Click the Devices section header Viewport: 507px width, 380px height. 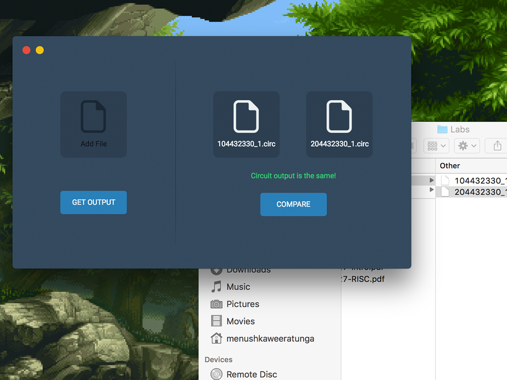218,360
